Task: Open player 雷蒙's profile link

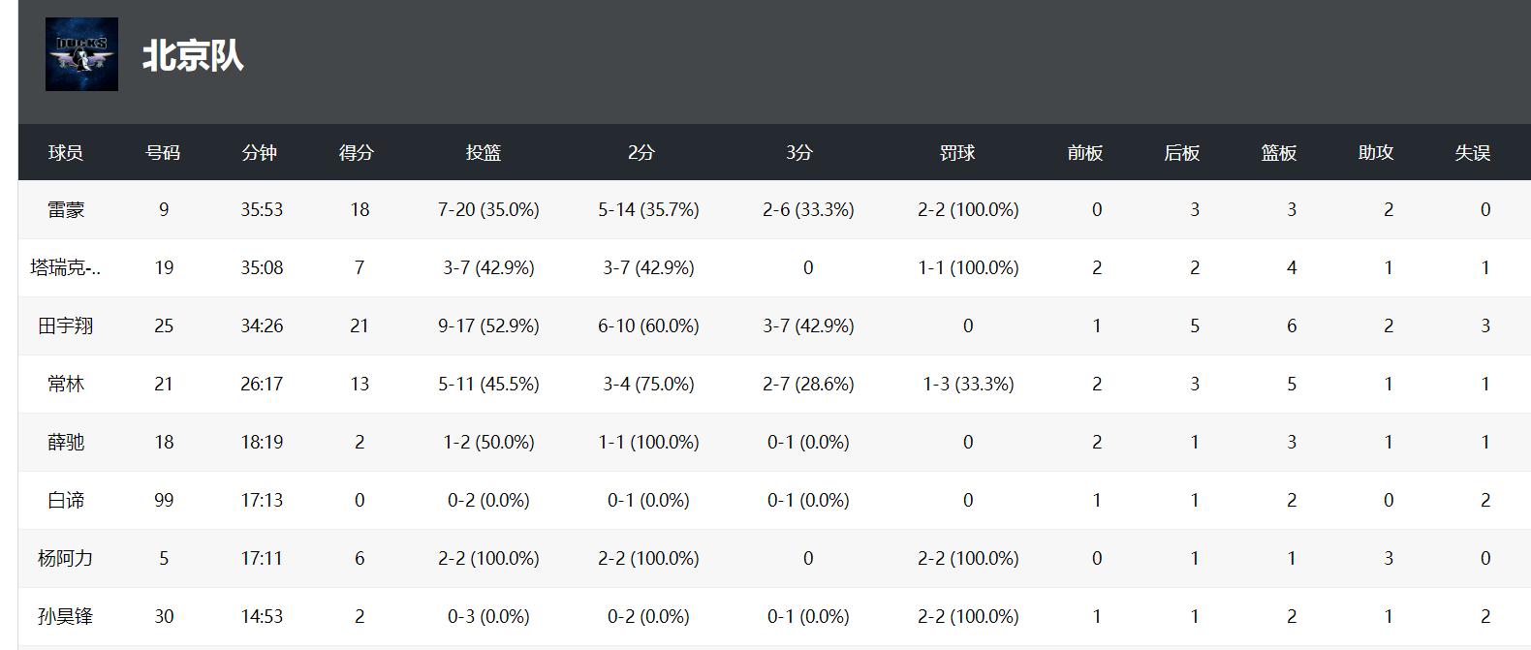Action: pyautogui.click(x=66, y=210)
